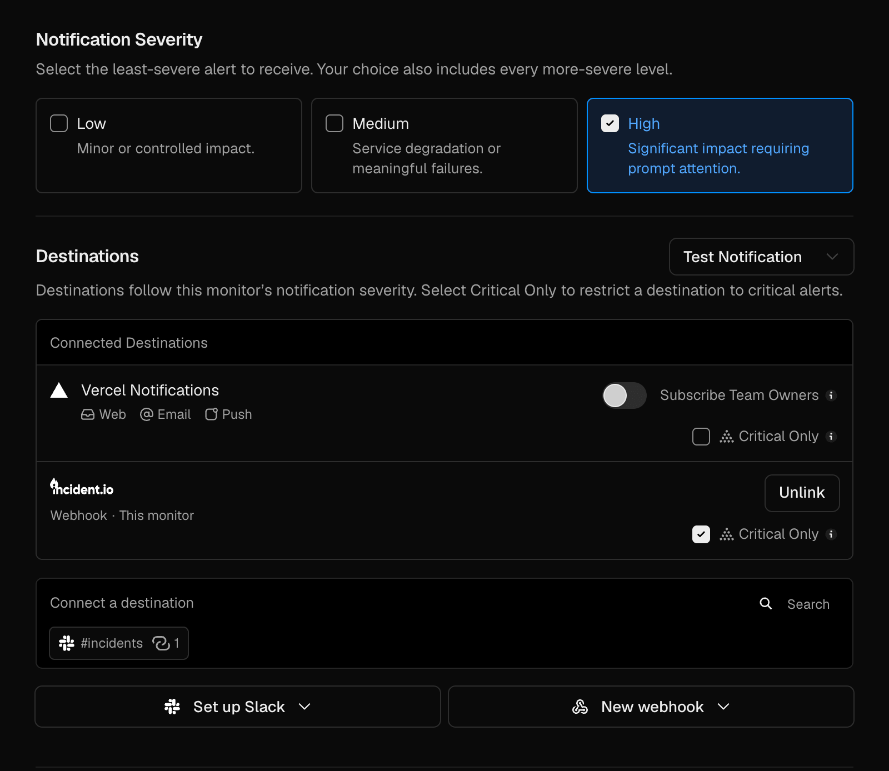Click the Push notification icon
889x771 pixels.
(211, 414)
